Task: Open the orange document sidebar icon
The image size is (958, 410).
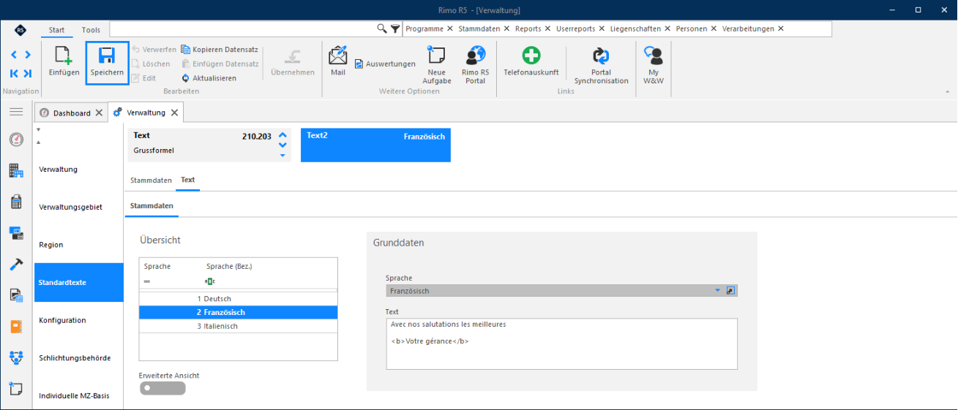Action: click(x=16, y=327)
